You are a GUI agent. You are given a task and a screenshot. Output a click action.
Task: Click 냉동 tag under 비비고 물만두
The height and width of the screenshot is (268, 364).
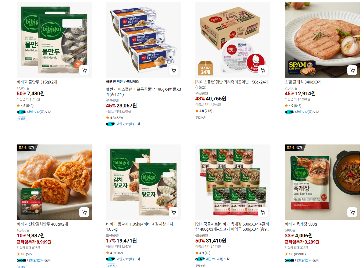pyautogui.click(x=22, y=119)
